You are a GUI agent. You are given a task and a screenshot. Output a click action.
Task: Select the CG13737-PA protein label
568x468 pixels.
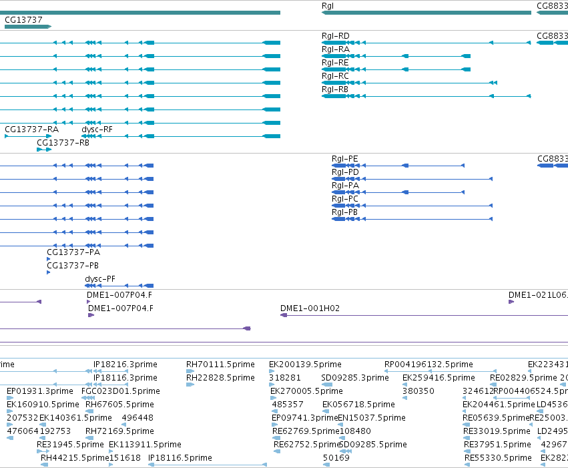(73, 252)
